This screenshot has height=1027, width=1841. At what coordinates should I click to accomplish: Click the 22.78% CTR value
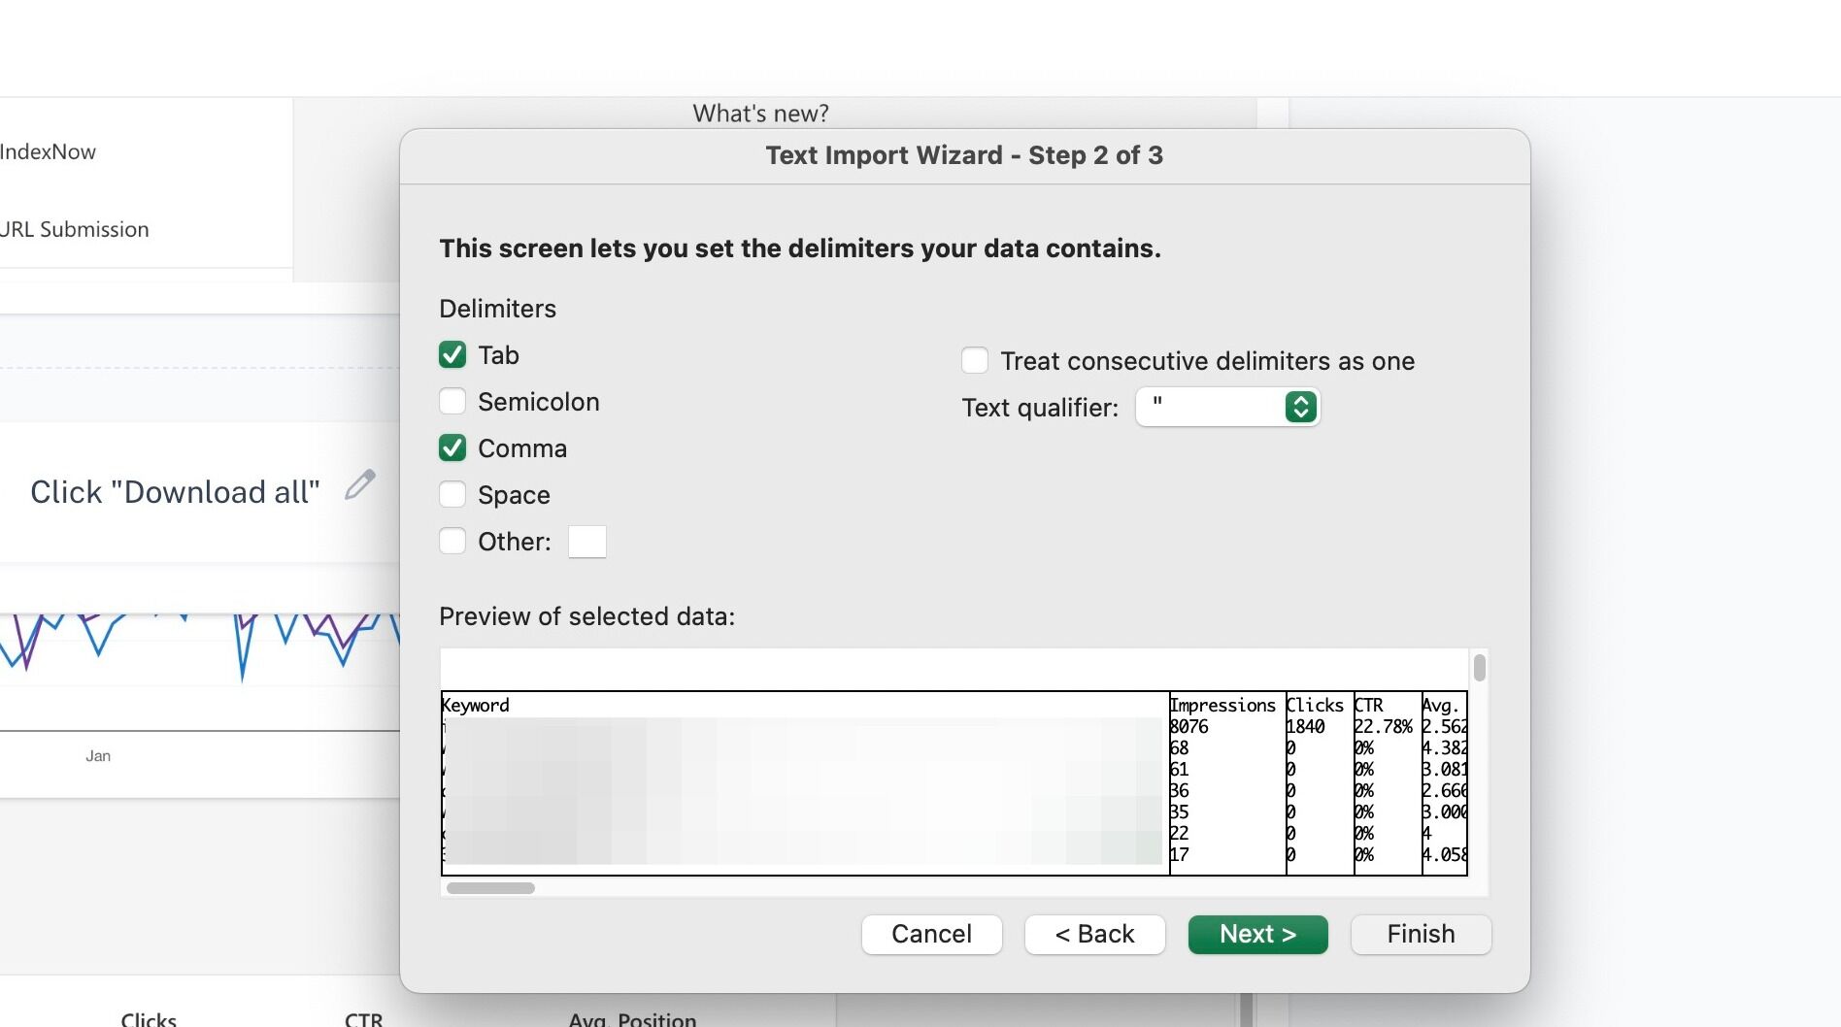1384,726
